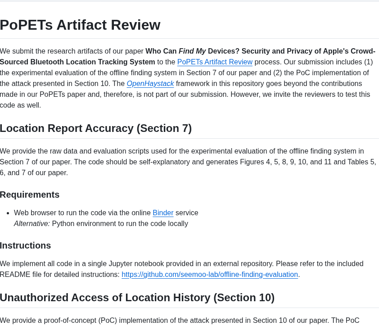This screenshot has height=326, width=379.
Task: Click the bold paper title beginning 'Who Can Find My Devices?'
Action: click(x=188, y=57)
